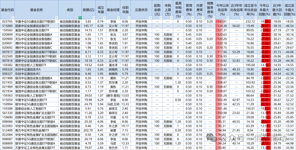296x150 pixels.
Task: Select since-inception drawdown cell -46.54
Action: [289, 26]
